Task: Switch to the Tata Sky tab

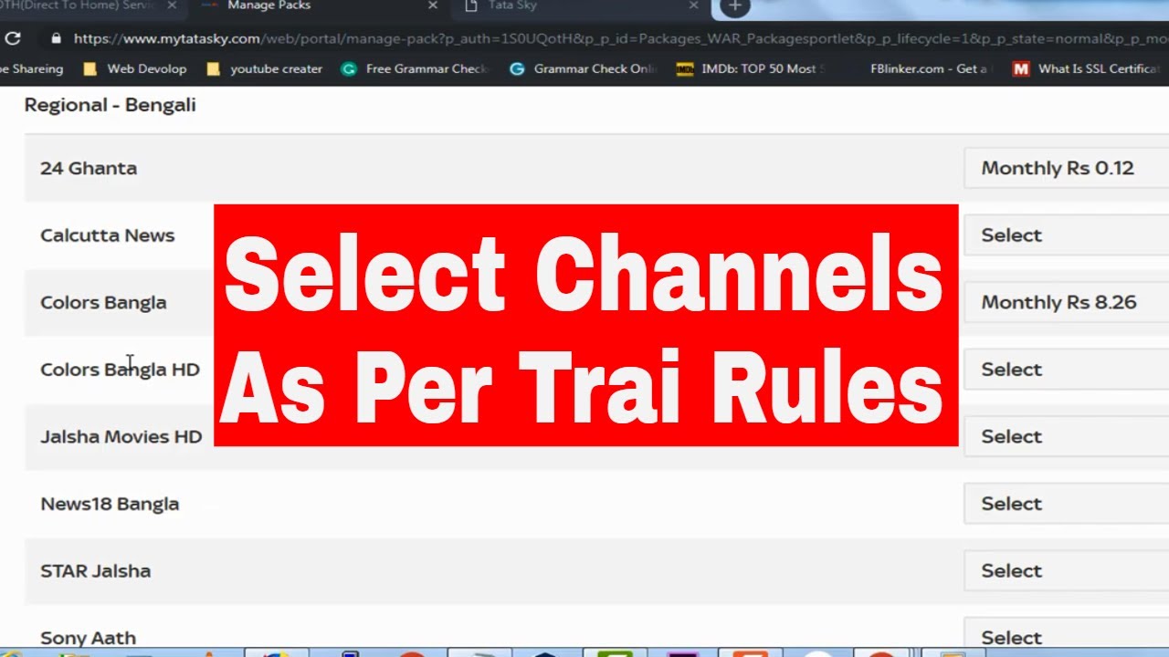Action: [580, 6]
